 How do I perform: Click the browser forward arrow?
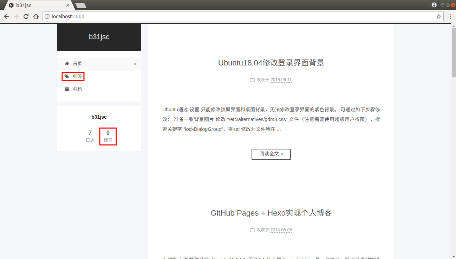(x=16, y=16)
